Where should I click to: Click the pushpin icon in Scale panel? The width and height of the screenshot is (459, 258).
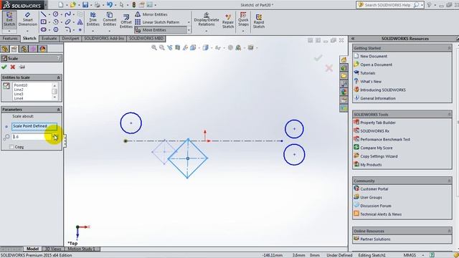(x=22, y=67)
